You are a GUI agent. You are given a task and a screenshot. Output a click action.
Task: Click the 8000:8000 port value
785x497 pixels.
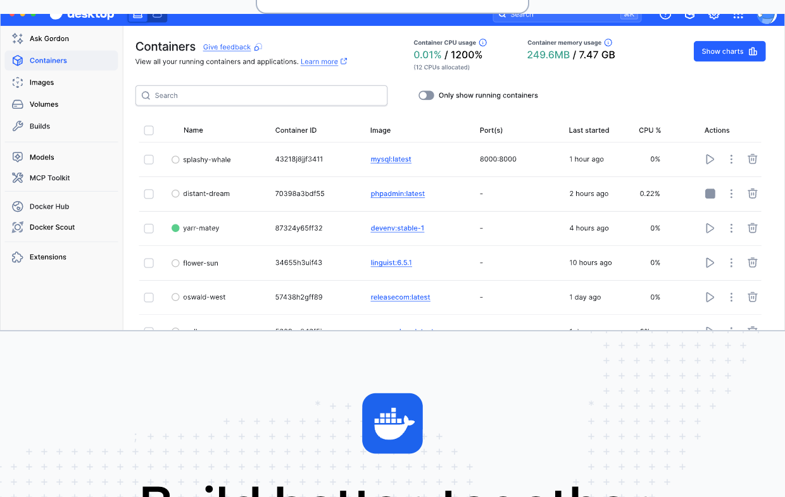pyautogui.click(x=498, y=159)
